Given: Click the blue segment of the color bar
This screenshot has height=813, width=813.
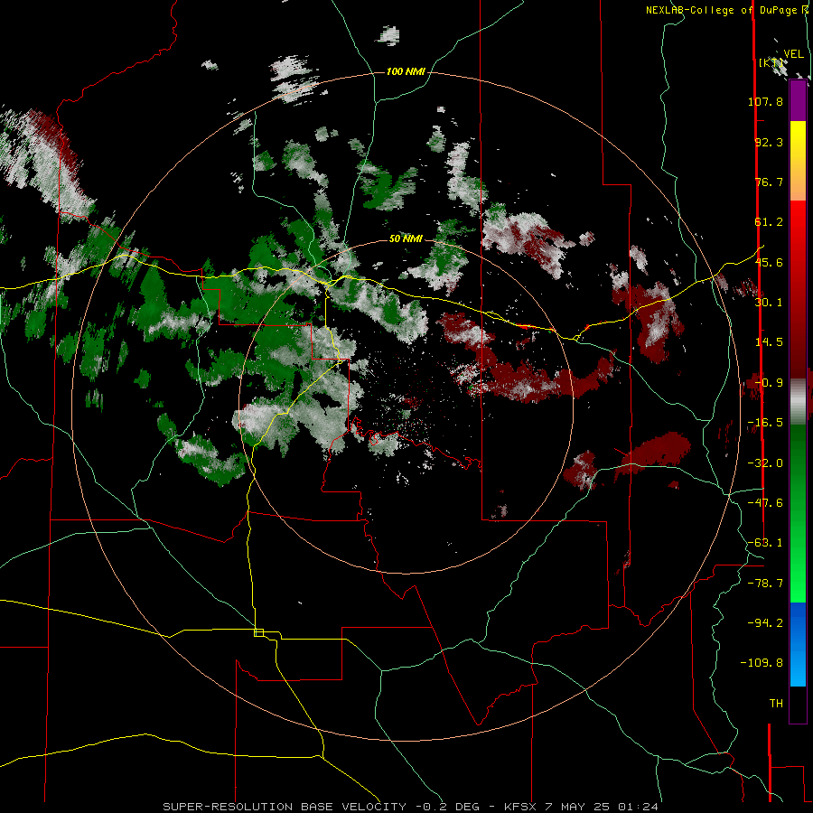Looking at the screenshot, I should point(798,644).
